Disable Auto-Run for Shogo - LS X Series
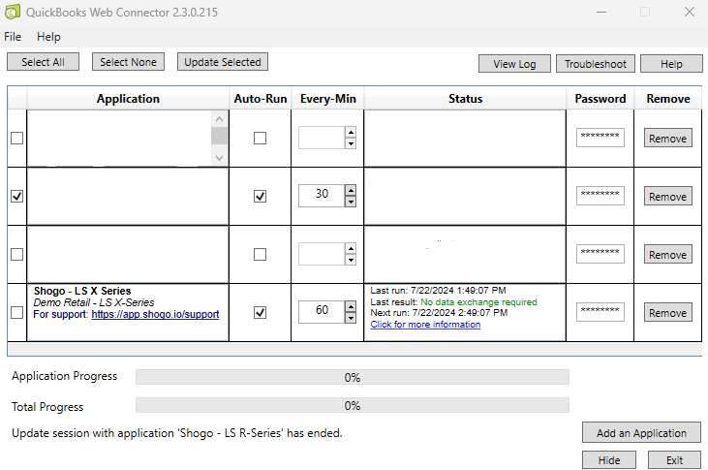Screen dimensions: 708x470 [261, 312]
